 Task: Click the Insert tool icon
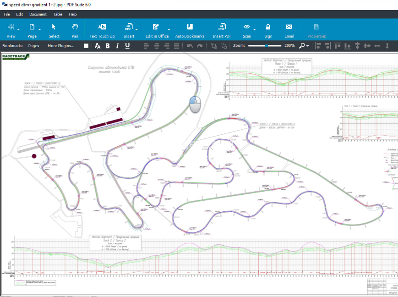click(x=129, y=27)
